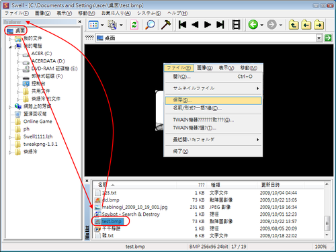The height and width of the screenshot is (252, 336).
Task: Select the magnifying glass zoom tool
Action: 150,25
